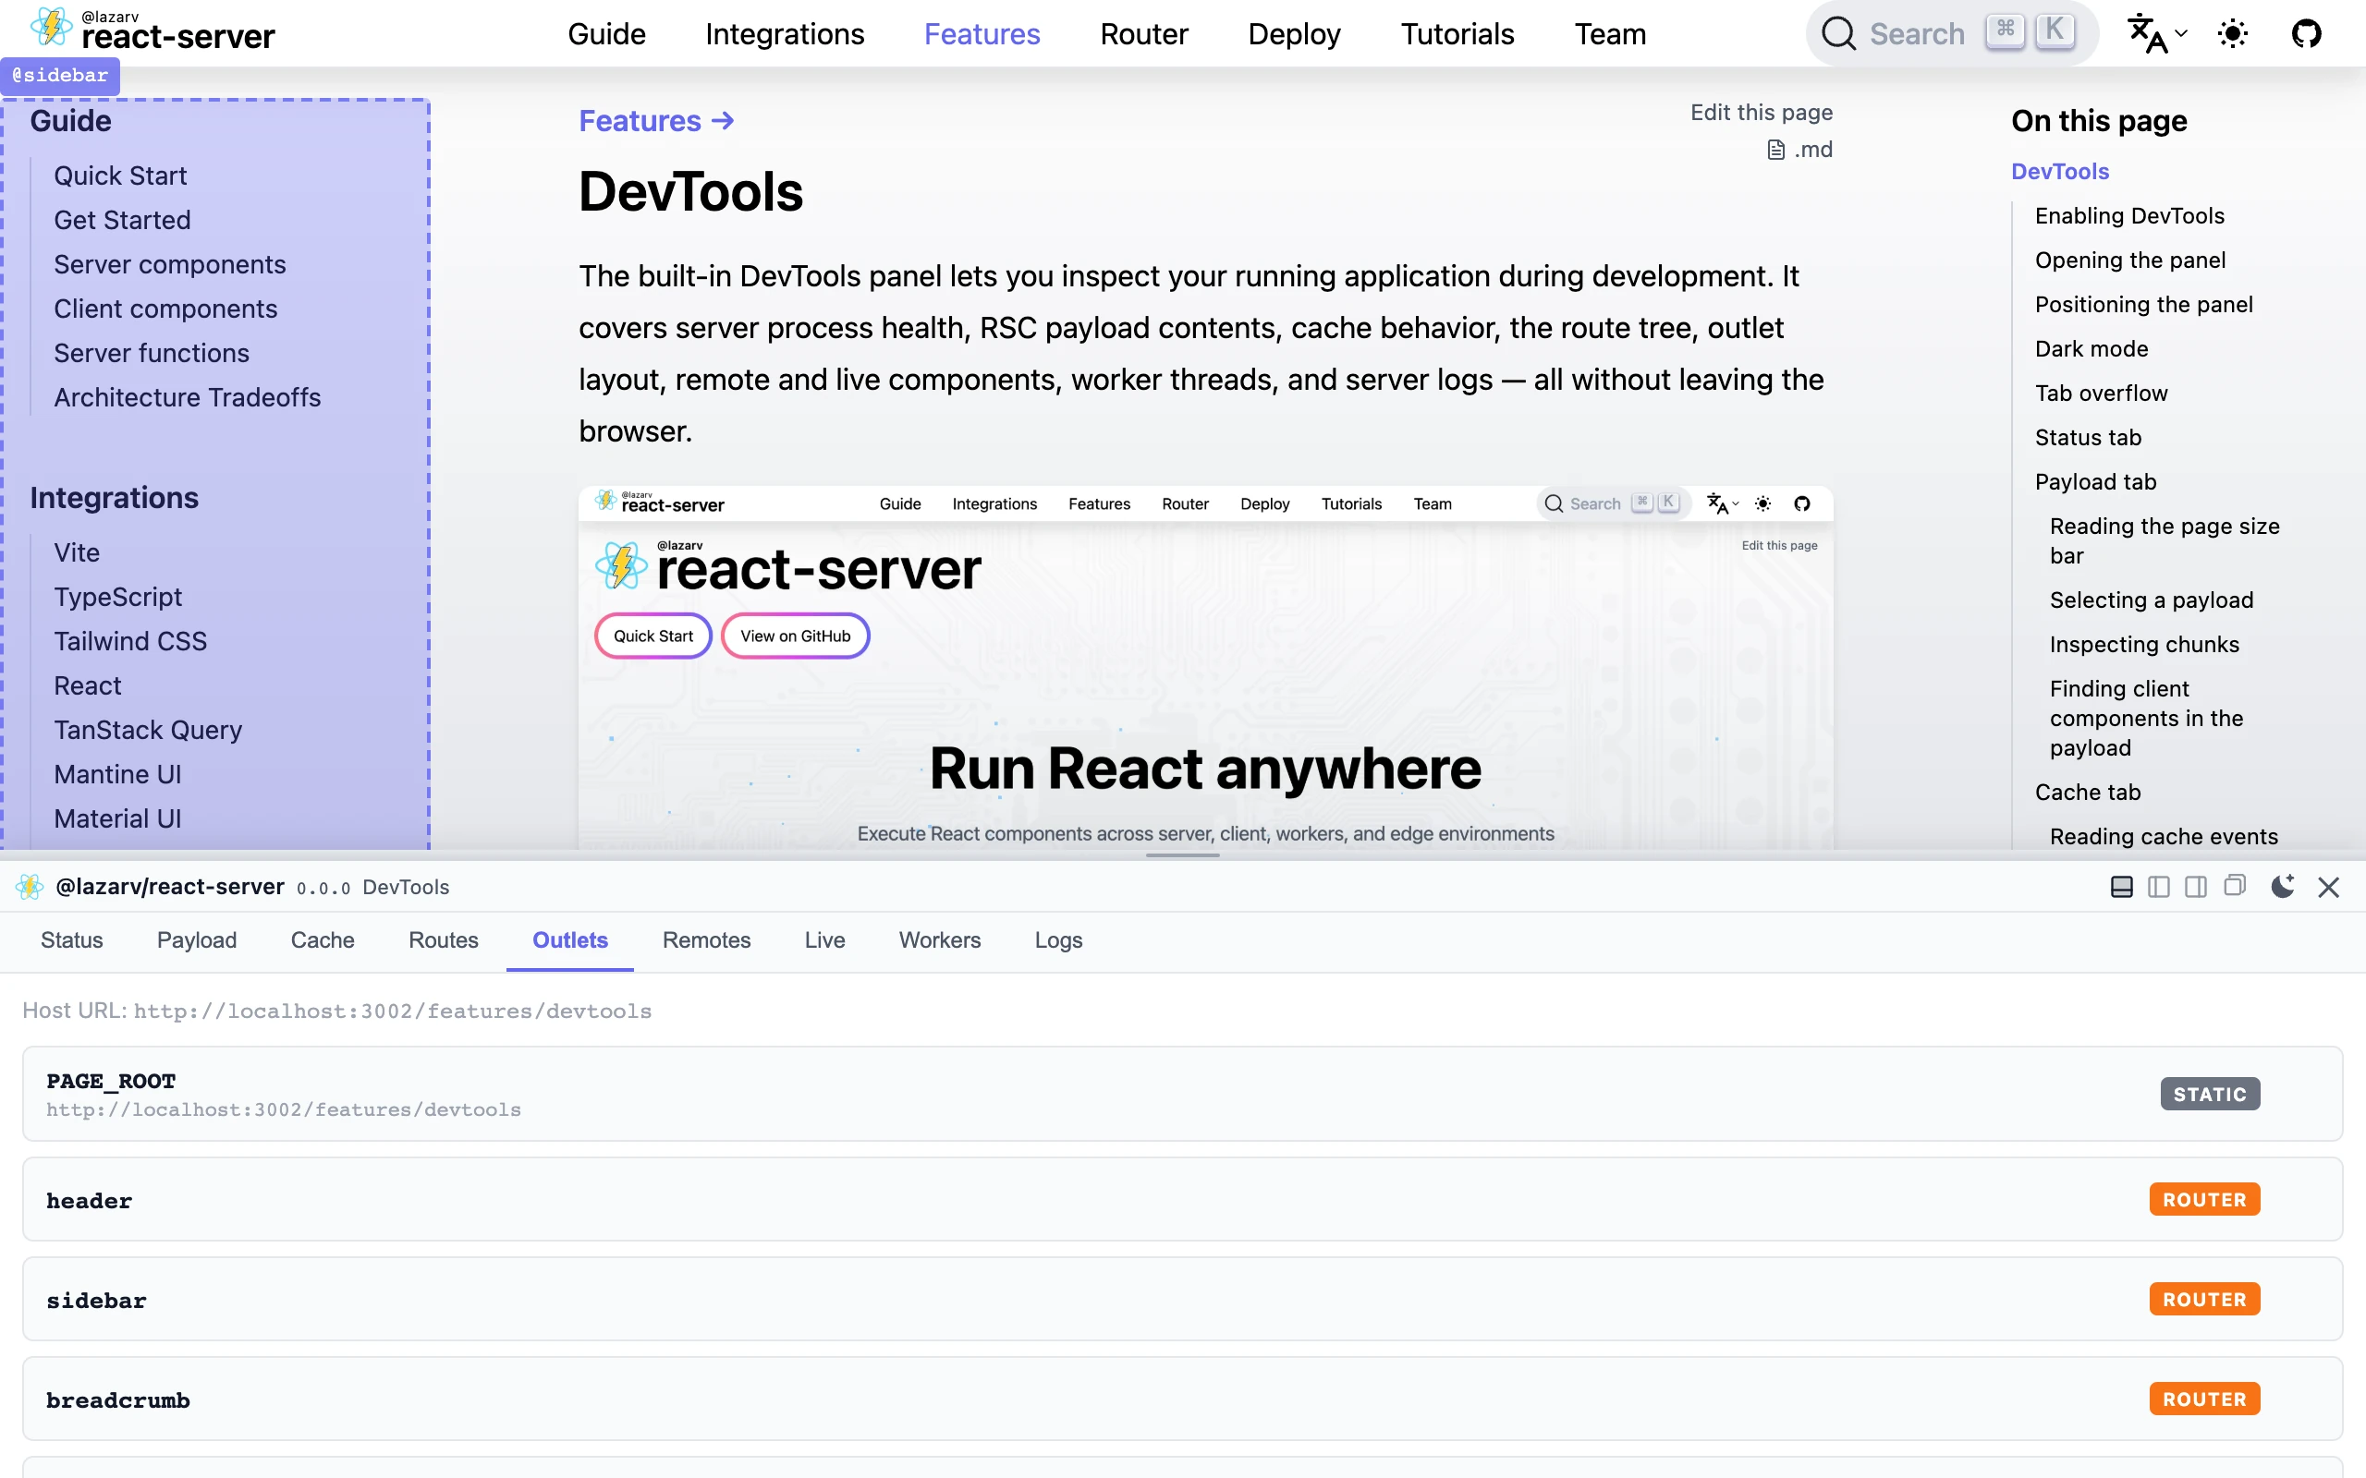Open the GitHub repository icon in the top navbar
The height and width of the screenshot is (1478, 2366).
[2305, 34]
